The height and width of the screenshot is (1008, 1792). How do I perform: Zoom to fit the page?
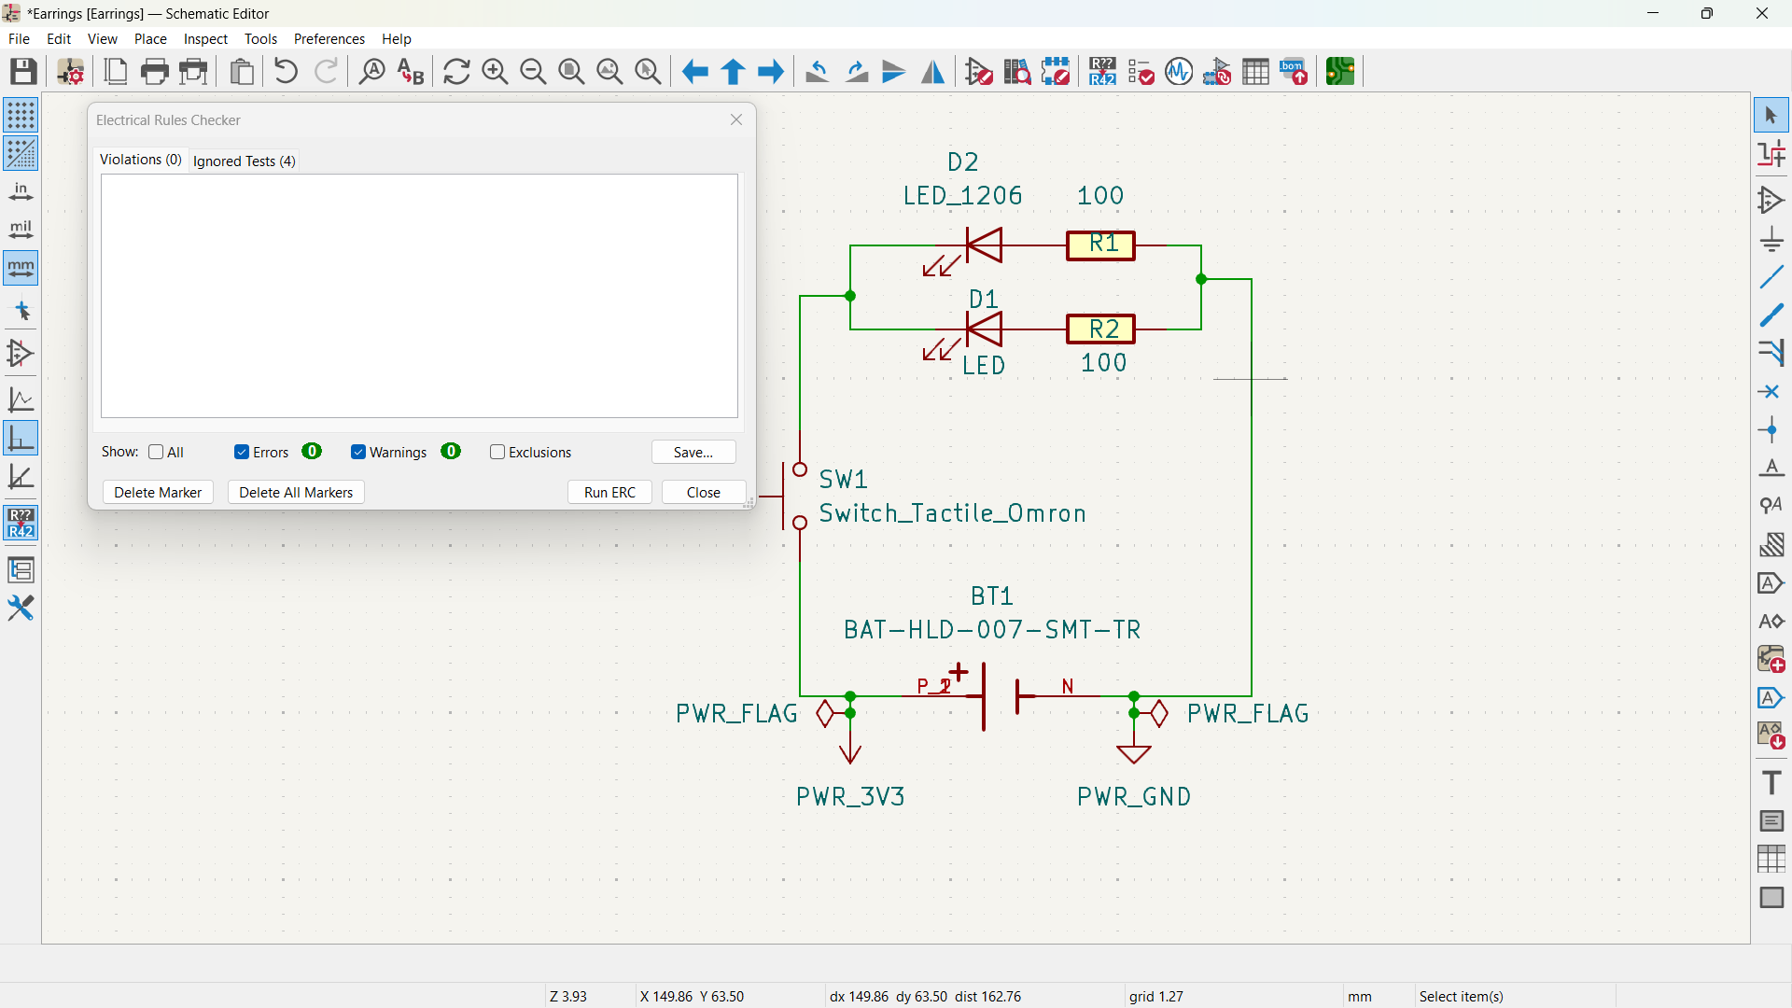(571, 72)
